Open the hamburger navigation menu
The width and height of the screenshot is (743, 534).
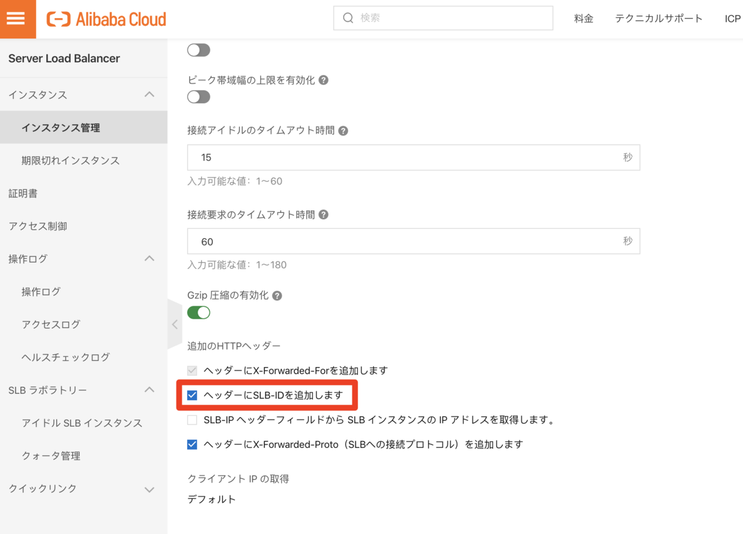tap(15, 18)
